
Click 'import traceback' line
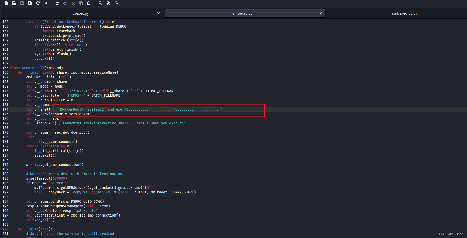pyautogui.click(x=59, y=31)
